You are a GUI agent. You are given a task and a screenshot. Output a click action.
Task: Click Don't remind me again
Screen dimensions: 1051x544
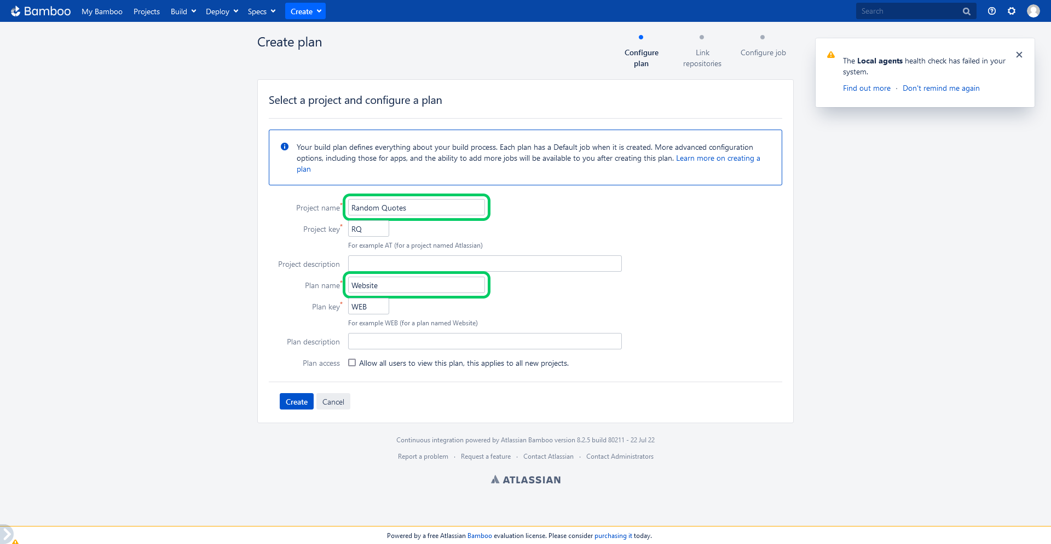pos(941,88)
